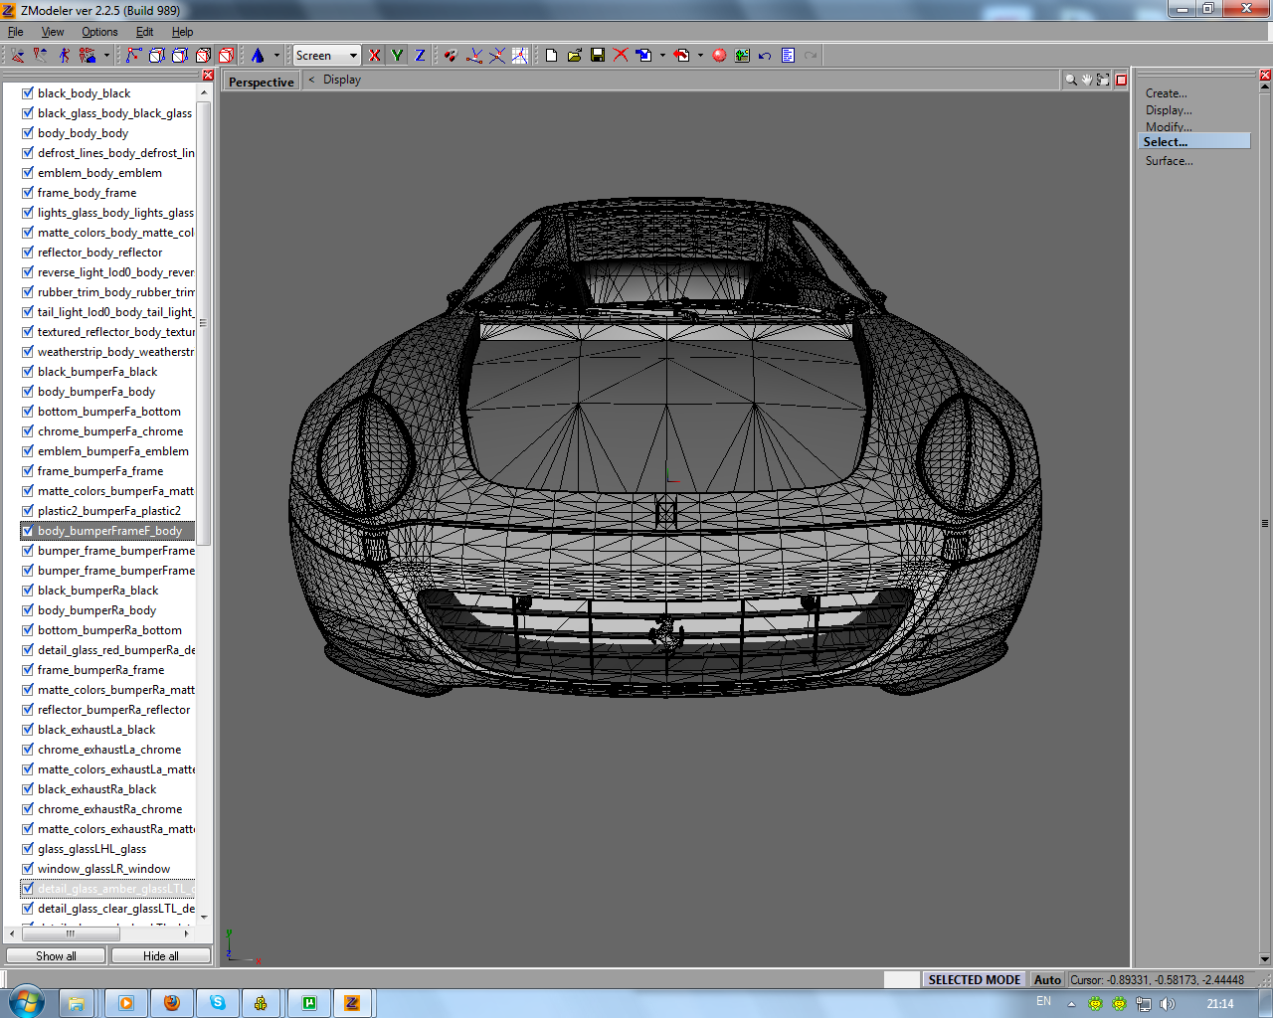Toggle the X axis constraint

[375, 56]
